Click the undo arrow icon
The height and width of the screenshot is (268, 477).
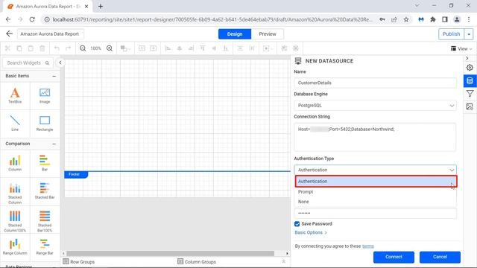tap(57, 48)
